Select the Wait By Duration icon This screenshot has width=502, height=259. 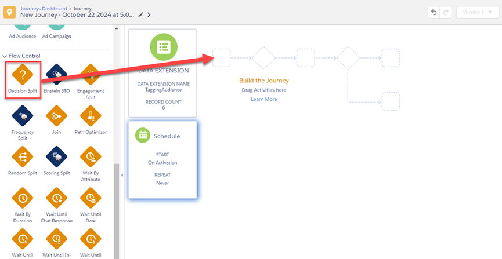[x=23, y=198]
